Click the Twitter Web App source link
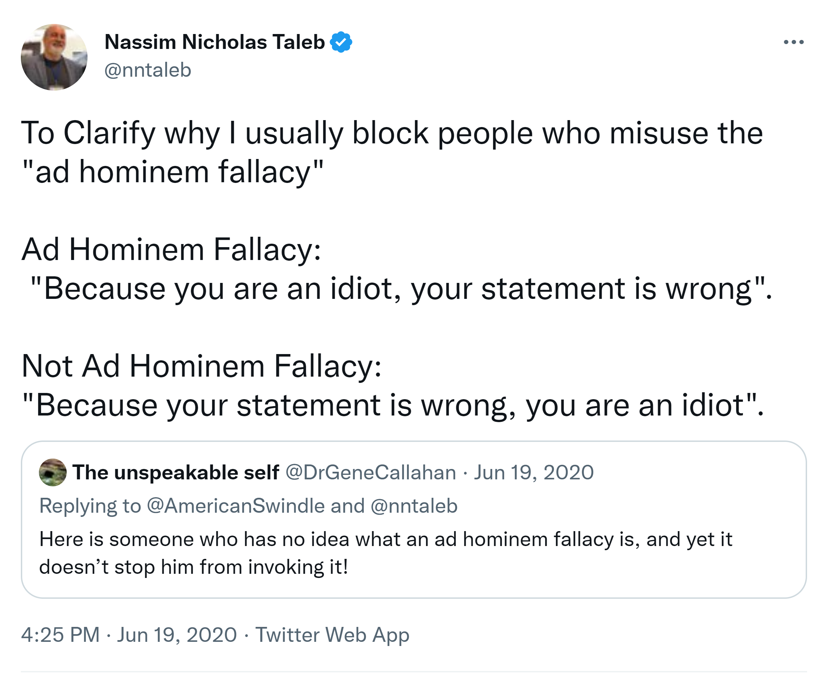This screenshot has width=822, height=688. 332,635
